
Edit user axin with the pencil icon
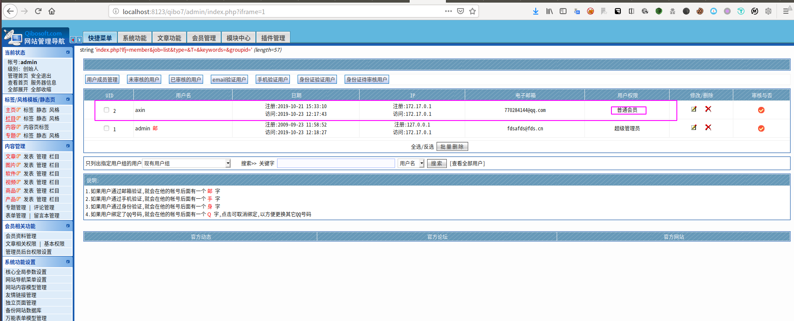point(694,109)
